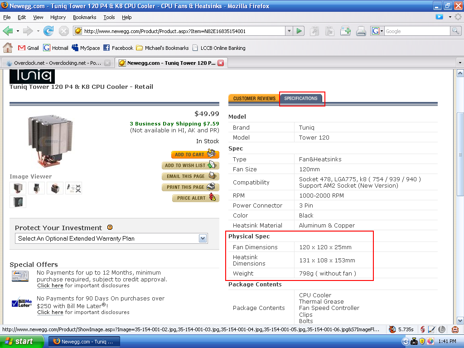Open the Windows Start menu

22,342
